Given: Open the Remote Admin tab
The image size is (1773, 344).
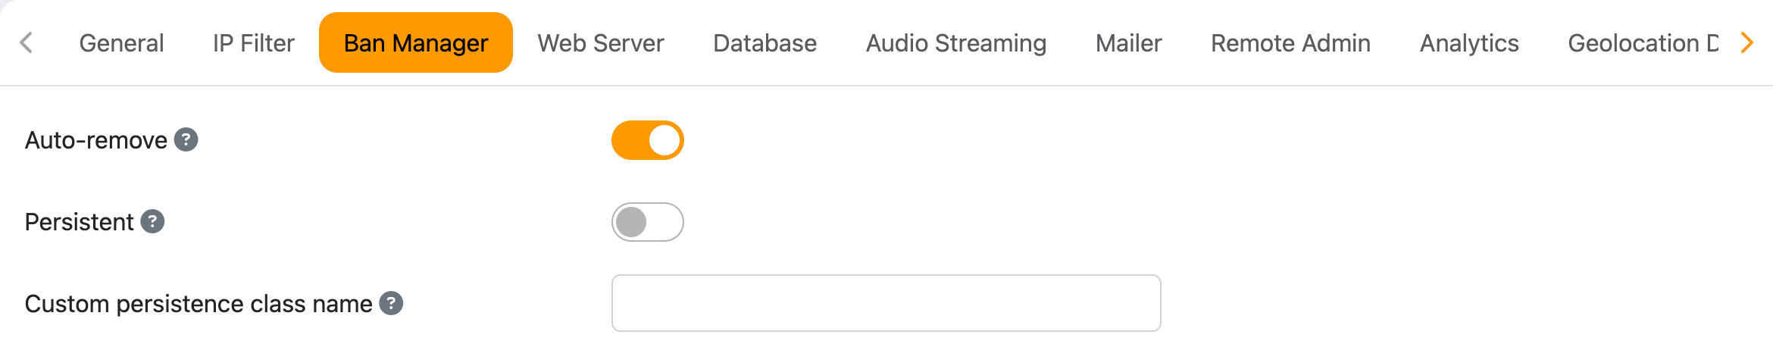Looking at the screenshot, I should pyautogui.click(x=1290, y=43).
